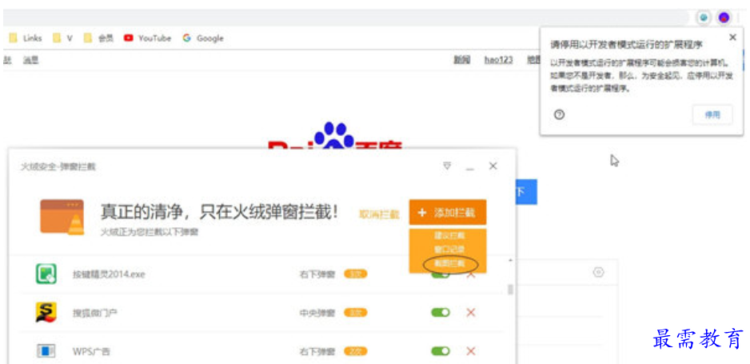
Task: Click the blocking list scrollbar thumb
Action: (510, 290)
